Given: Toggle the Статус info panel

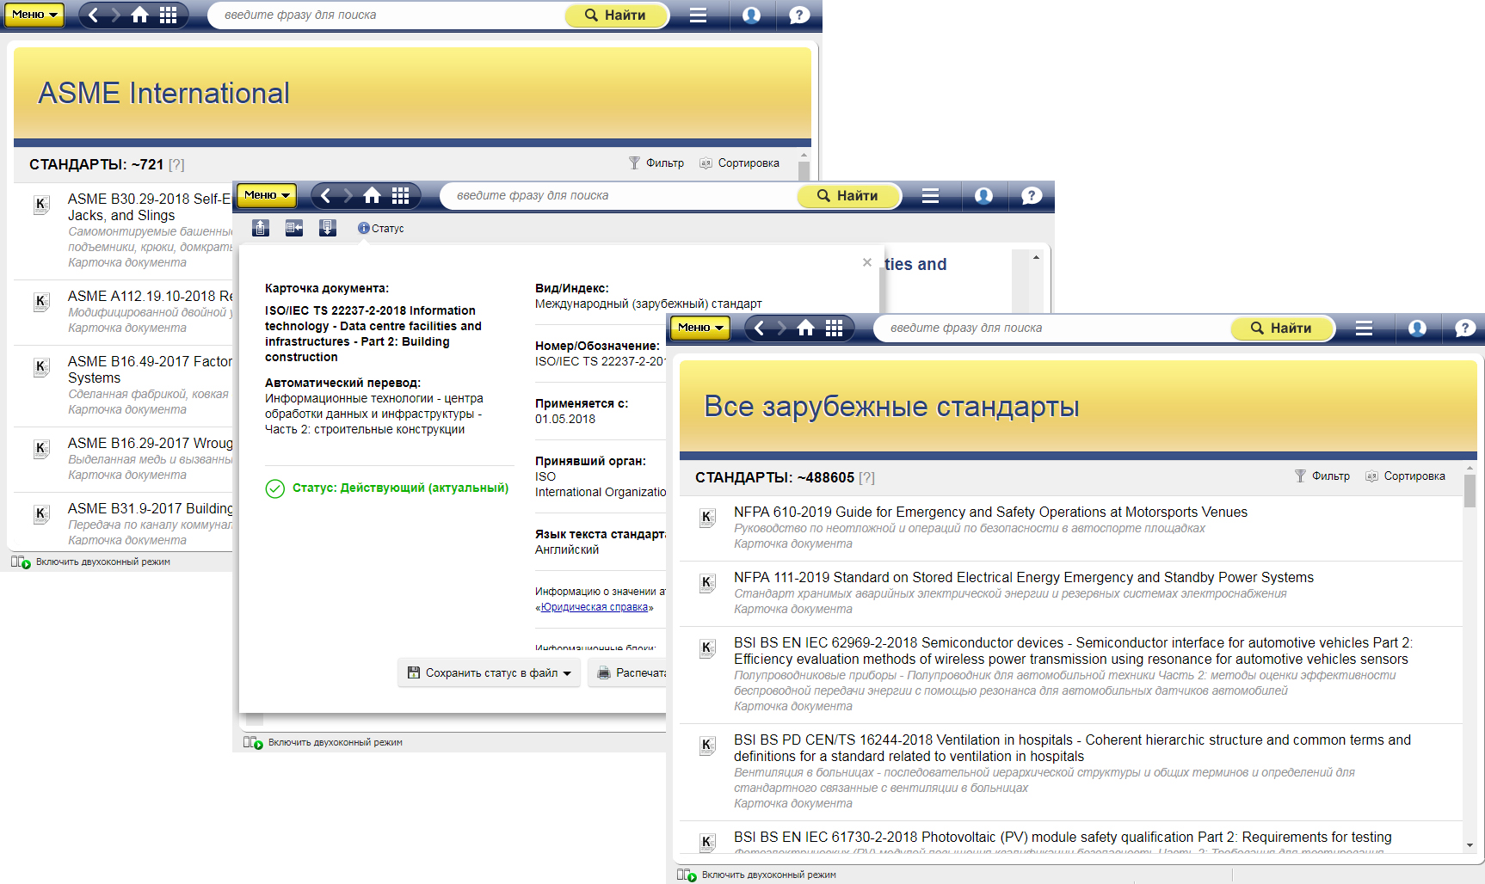Looking at the screenshot, I should pyautogui.click(x=380, y=228).
